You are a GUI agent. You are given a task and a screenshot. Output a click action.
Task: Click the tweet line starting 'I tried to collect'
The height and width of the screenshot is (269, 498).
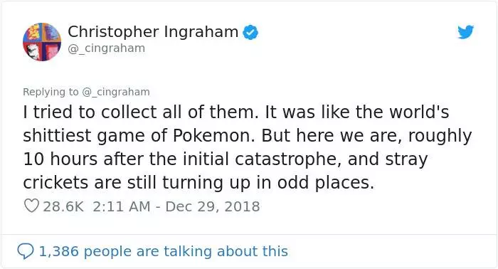(x=236, y=112)
